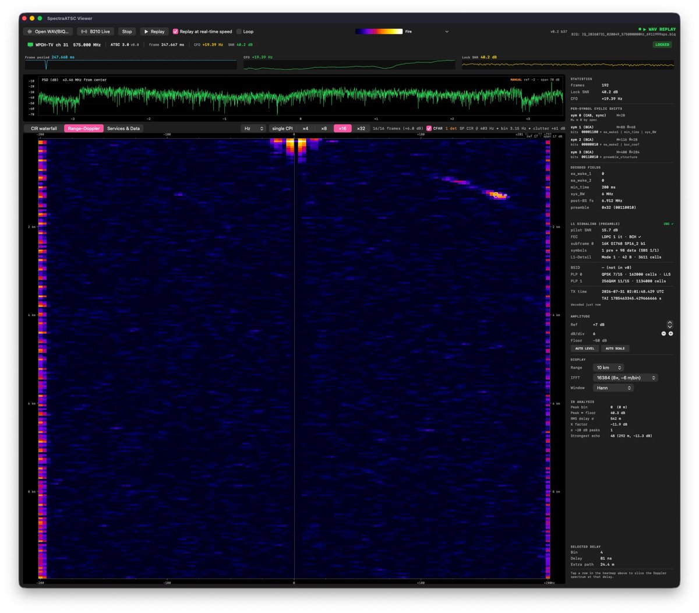Click the 'RMS delay σ' value 542 m

[x=616, y=418]
